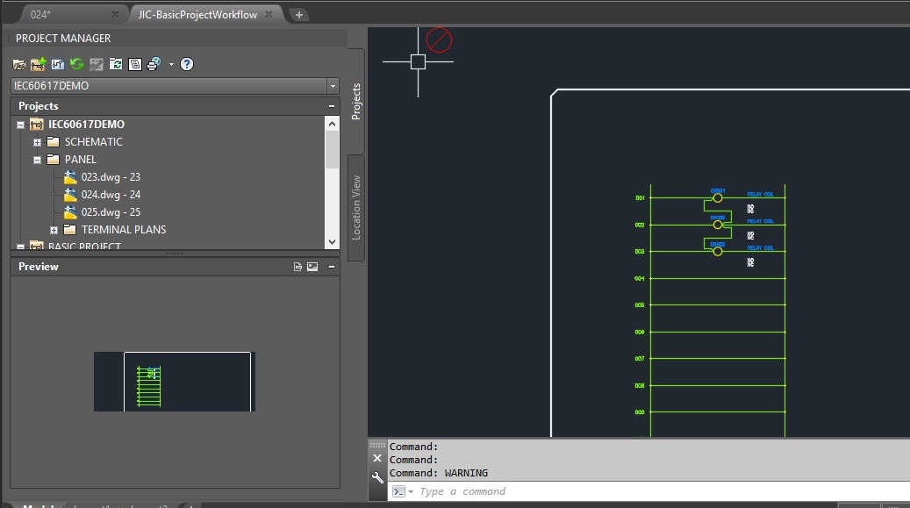910x508 pixels.
Task: Collapse the Preview section
Action: tap(332, 267)
